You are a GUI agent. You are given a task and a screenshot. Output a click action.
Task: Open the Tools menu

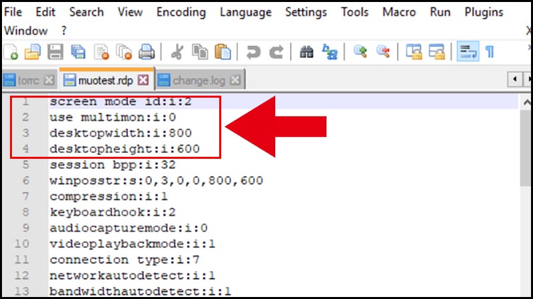click(354, 12)
